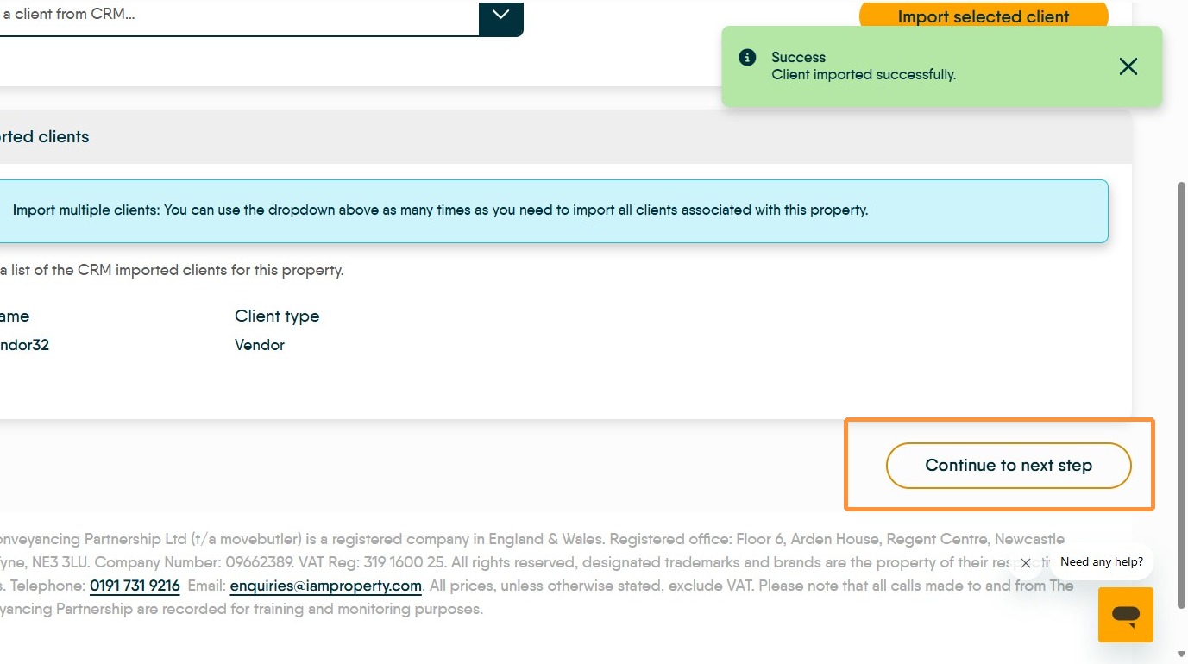Click 'Import selected client' button
This screenshot has height=664, width=1188.
coord(984,16)
